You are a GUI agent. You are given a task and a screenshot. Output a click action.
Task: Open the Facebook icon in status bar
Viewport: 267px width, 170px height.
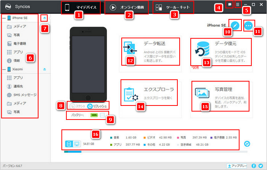pos(254,166)
